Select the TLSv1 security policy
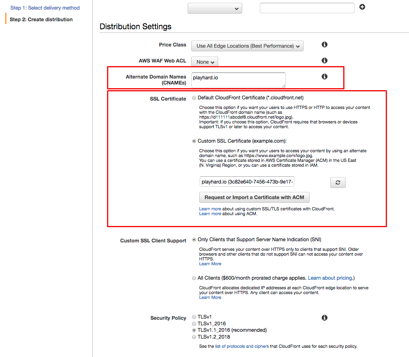Image resolution: width=409 pixels, height=357 pixels. pyautogui.click(x=194, y=317)
